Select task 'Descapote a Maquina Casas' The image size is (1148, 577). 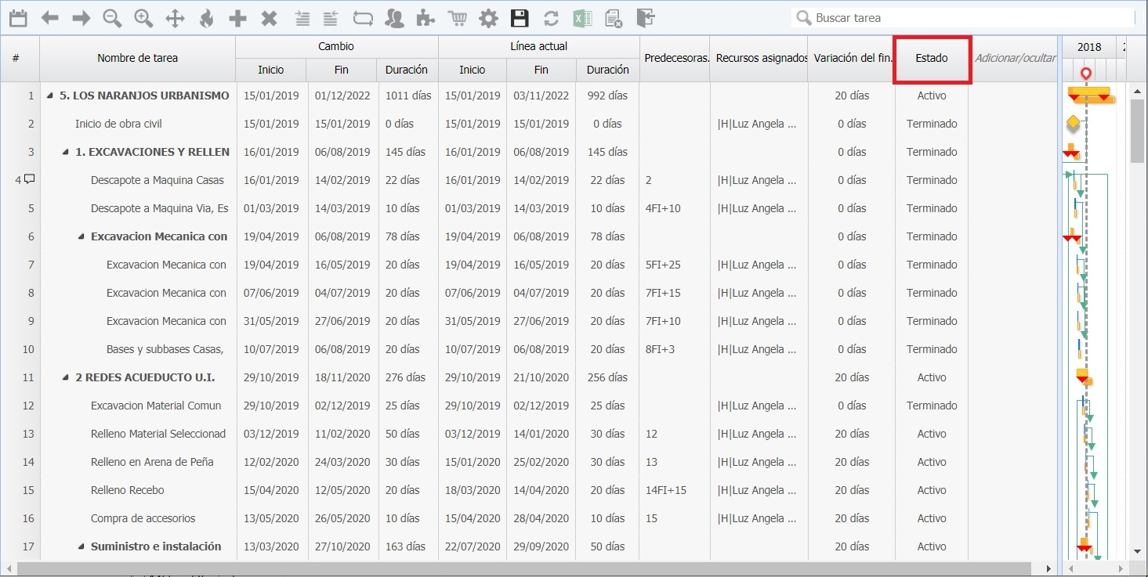[158, 180]
